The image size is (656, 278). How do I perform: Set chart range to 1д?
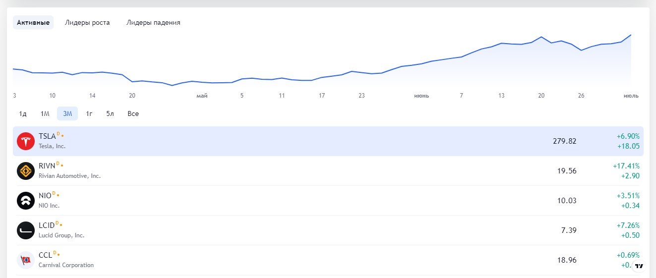coord(23,113)
